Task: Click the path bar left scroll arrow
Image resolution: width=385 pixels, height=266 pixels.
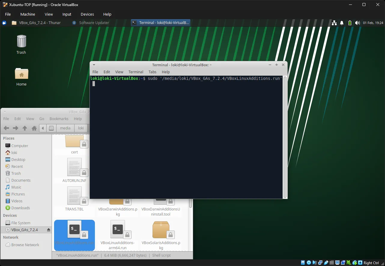Action: coord(43,128)
